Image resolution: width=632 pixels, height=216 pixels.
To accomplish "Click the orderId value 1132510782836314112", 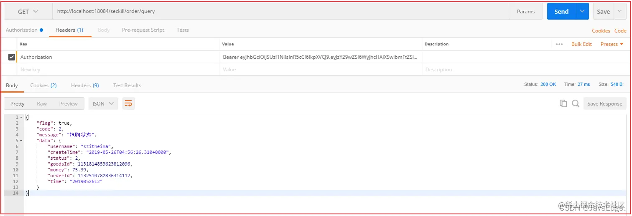I will pyautogui.click(x=105, y=176).
